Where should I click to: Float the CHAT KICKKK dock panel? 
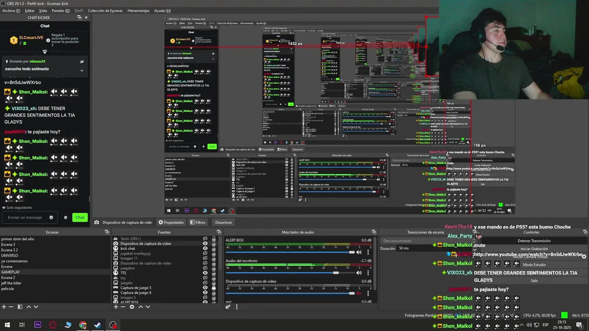[x=80, y=17]
